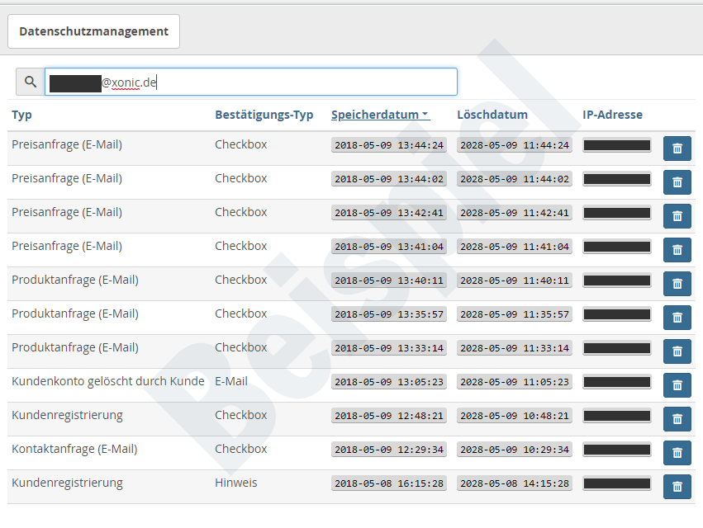Click the Produktanfrage text in the 13:40:11 row
The image size is (703, 528).
[x=75, y=280]
